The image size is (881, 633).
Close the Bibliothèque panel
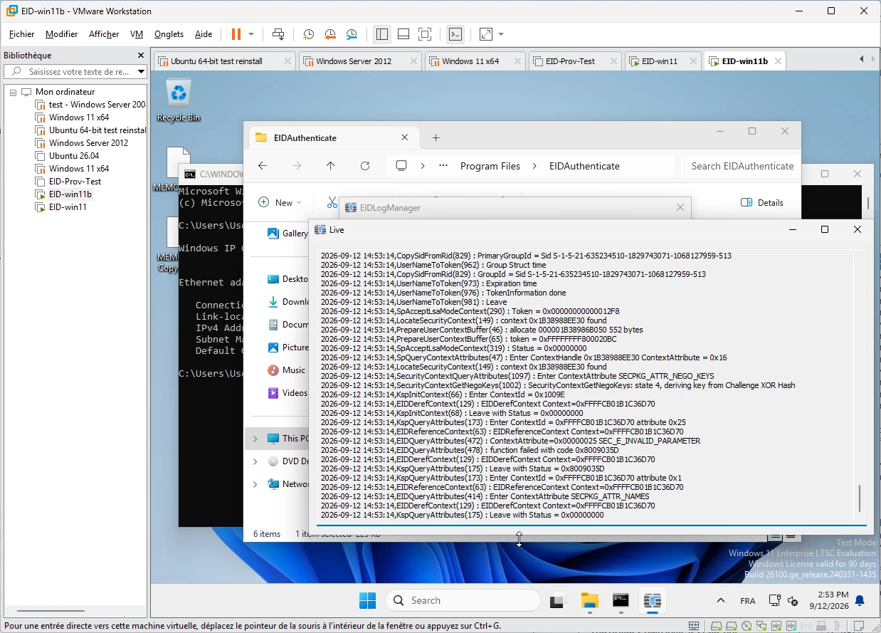[141, 56]
